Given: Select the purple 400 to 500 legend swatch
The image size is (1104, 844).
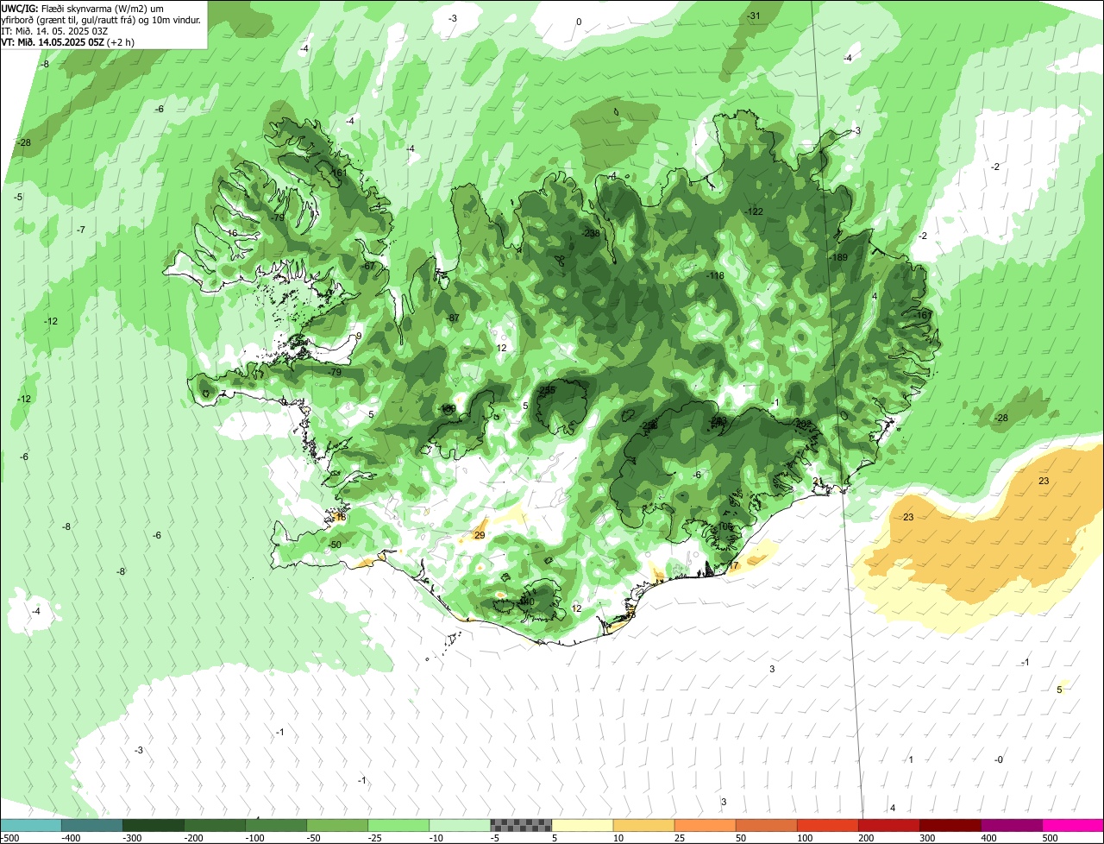Looking at the screenshot, I should pyautogui.click(x=1011, y=825).
